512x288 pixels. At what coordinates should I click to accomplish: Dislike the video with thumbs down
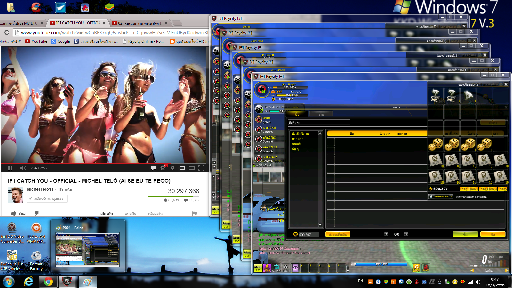37,213
